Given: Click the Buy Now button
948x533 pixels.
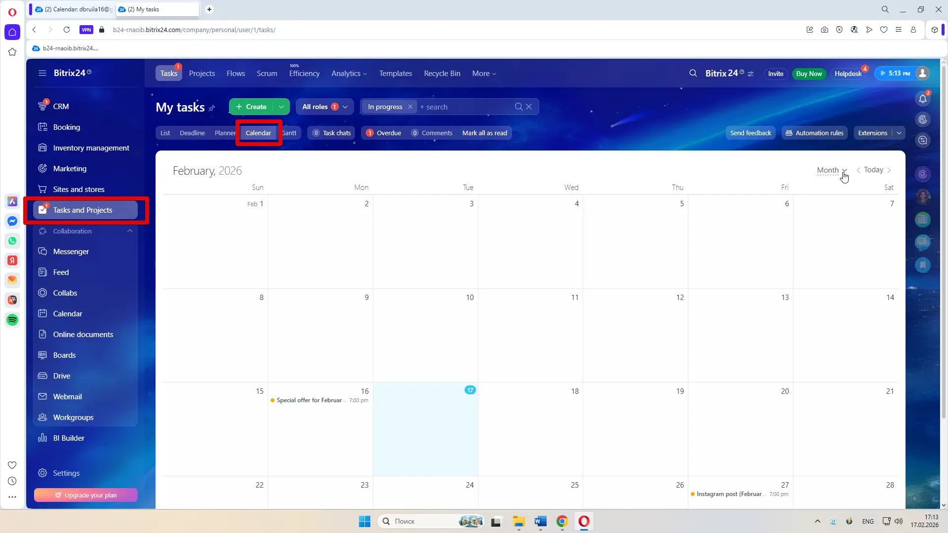Looking at the screenshot, I should pos(809,74).
